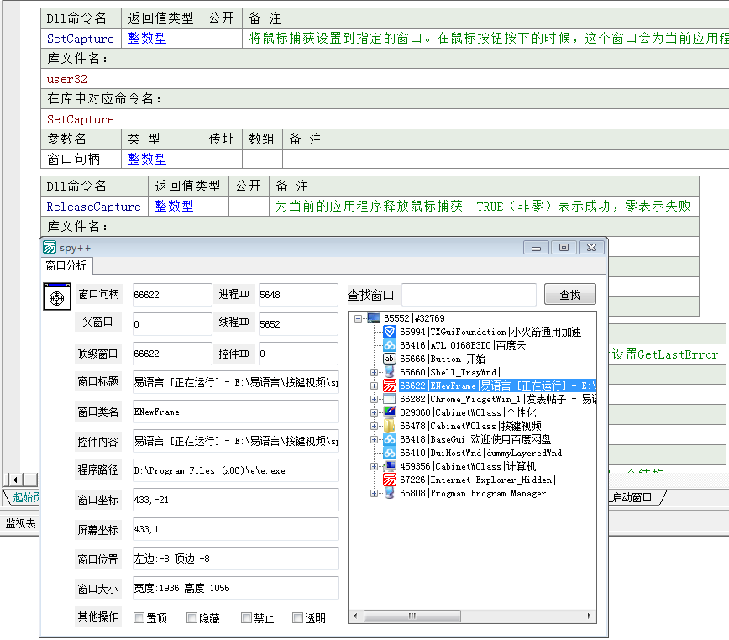The height and width of the screenshot is (640, 729).
Task: Open the 监视表 tab in the IDE
Action: point(20,524)
